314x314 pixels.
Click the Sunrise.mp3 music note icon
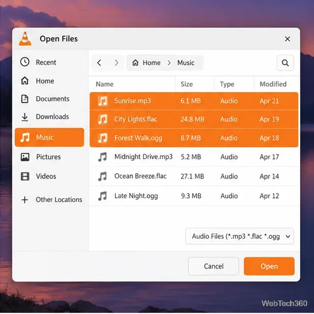[x=103, y=101]
